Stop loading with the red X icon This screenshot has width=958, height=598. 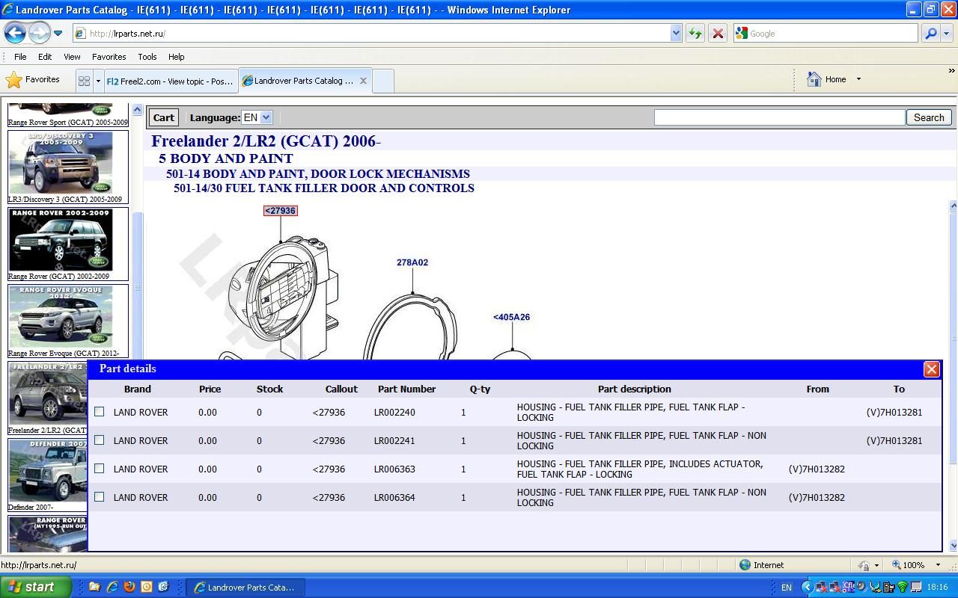click(x=717, y=34)
